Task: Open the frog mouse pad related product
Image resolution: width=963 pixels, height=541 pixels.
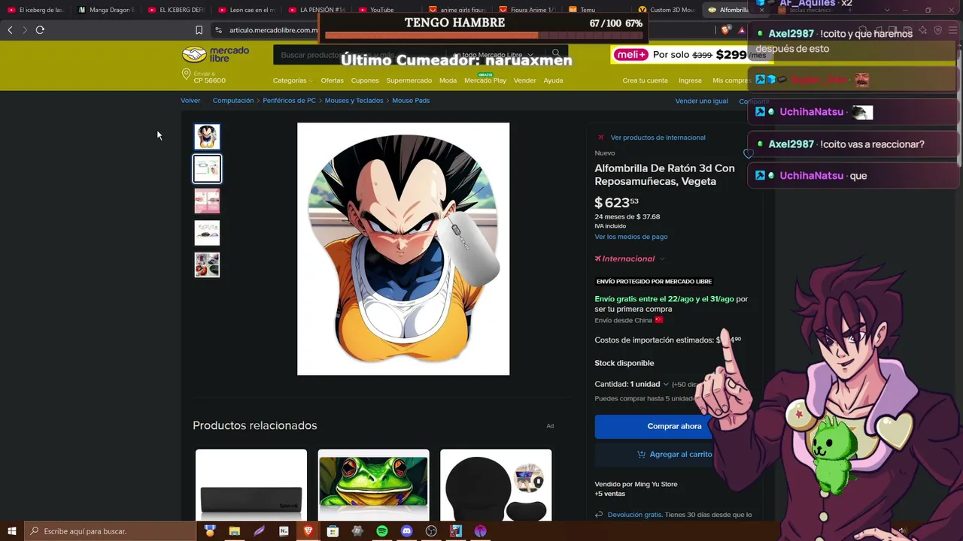Action: (374, 485)
